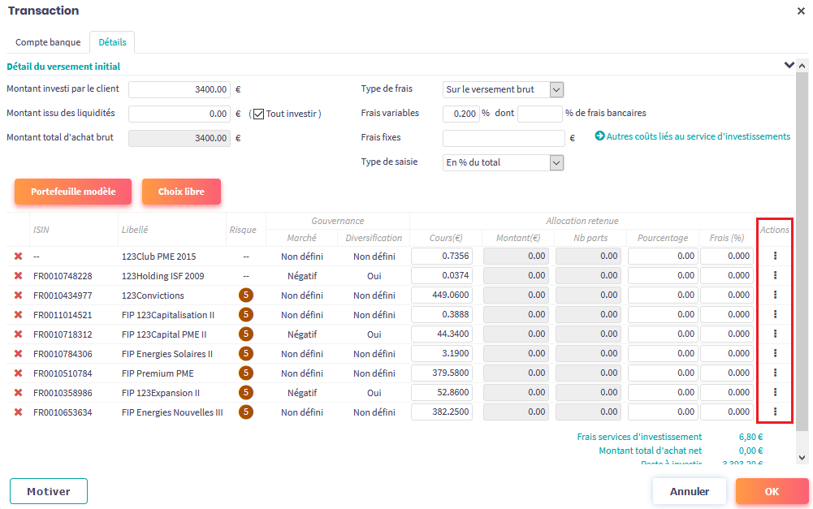Viewport: 813px width, 509px height.
Task: Toggle the Tout investir checkbox
Action: (259, 114)
